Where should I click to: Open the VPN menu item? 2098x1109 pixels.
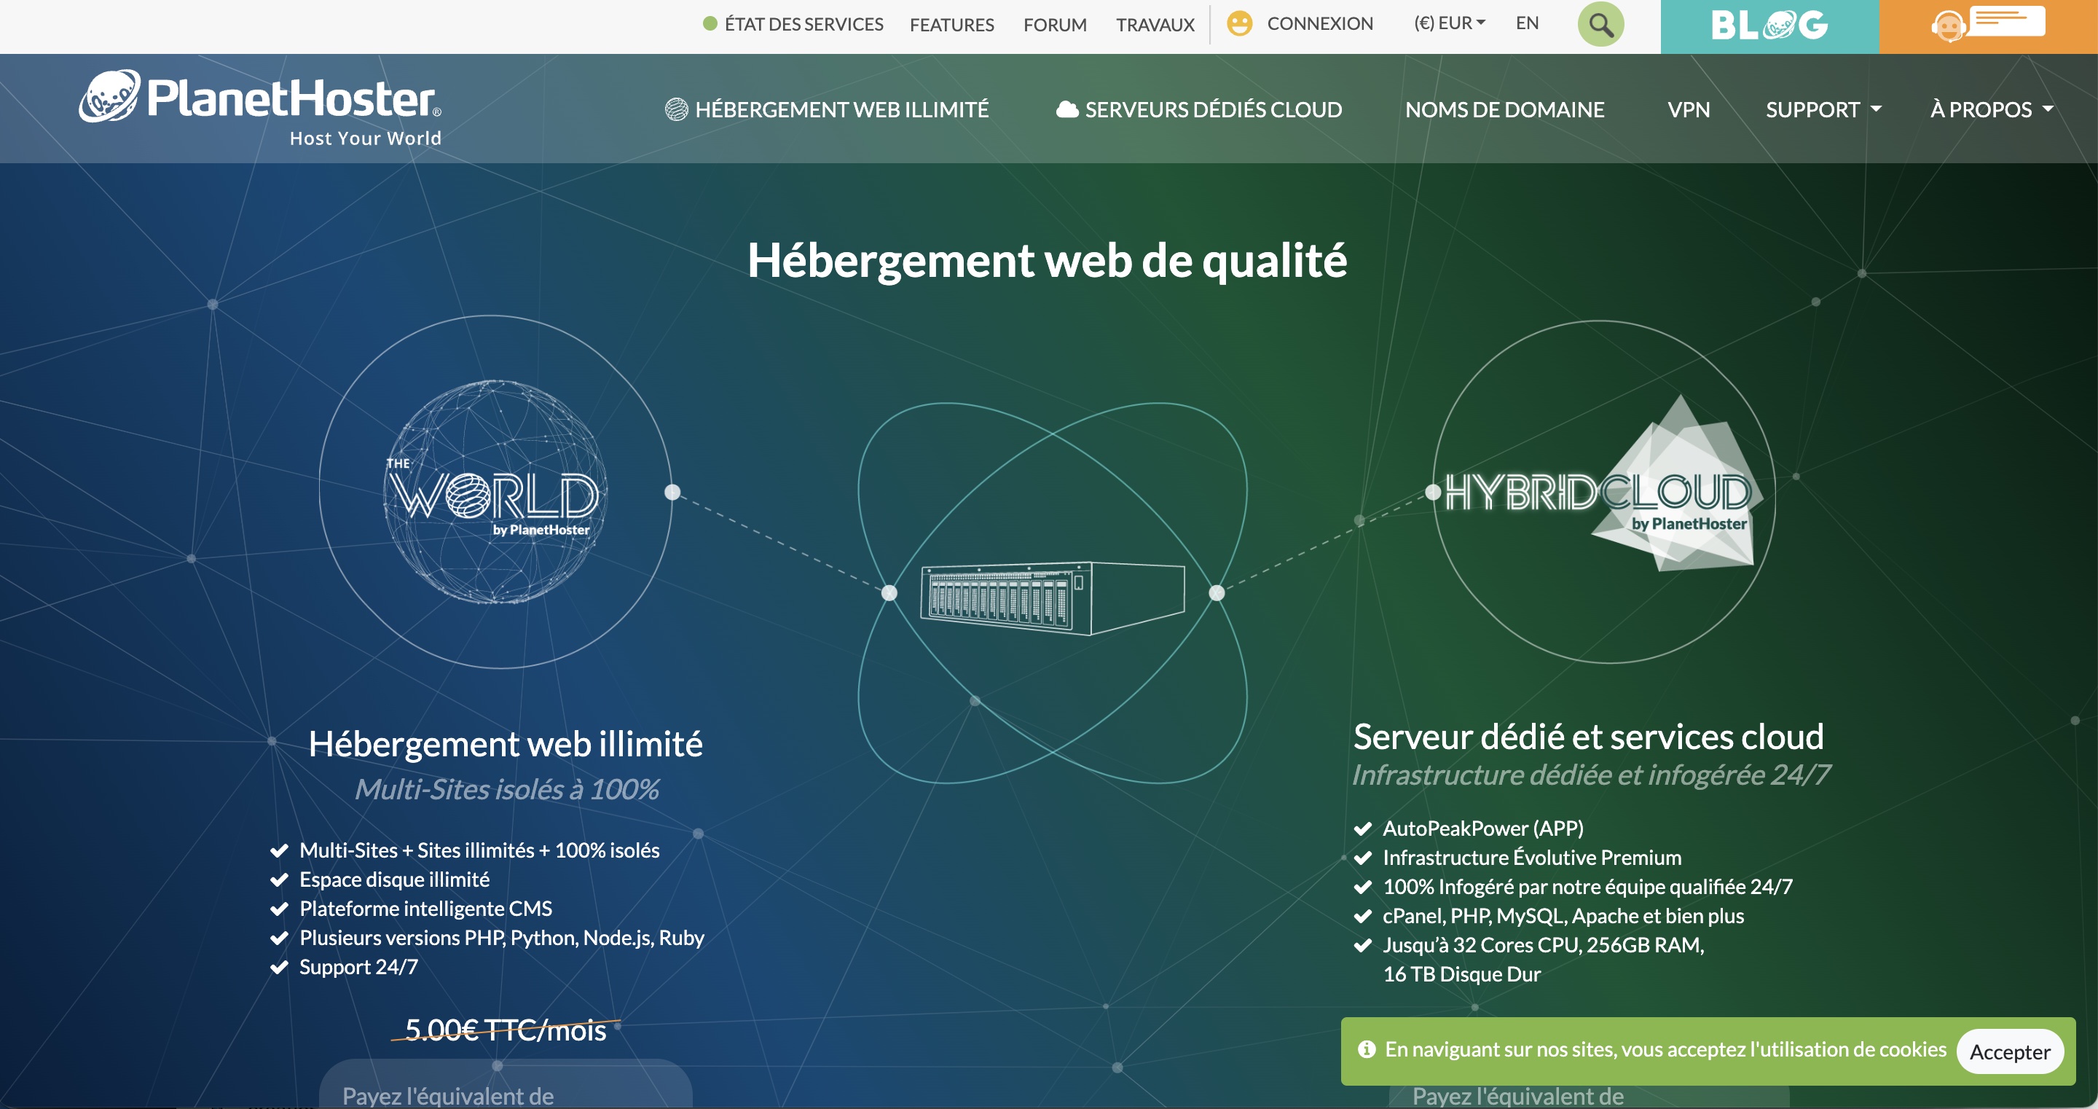1689,109
